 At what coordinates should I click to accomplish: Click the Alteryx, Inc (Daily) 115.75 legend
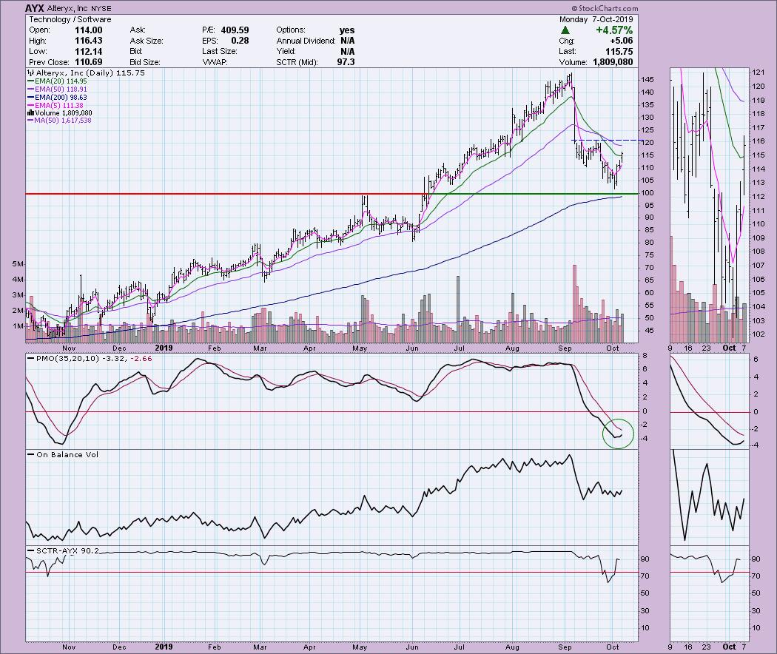point(87,73)
